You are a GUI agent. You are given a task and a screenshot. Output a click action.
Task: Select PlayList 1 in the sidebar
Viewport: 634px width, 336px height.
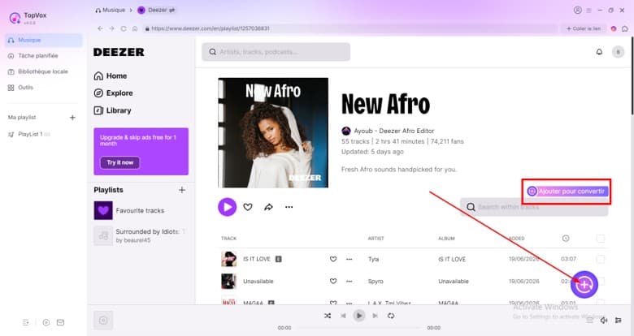29,134
